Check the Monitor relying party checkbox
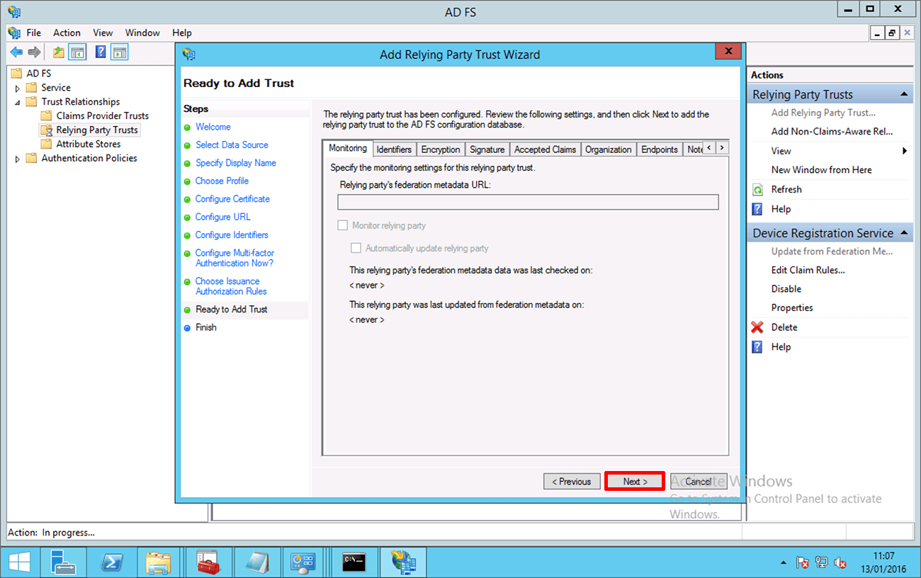This screenshot has height=578, width=921. (343, 225)
